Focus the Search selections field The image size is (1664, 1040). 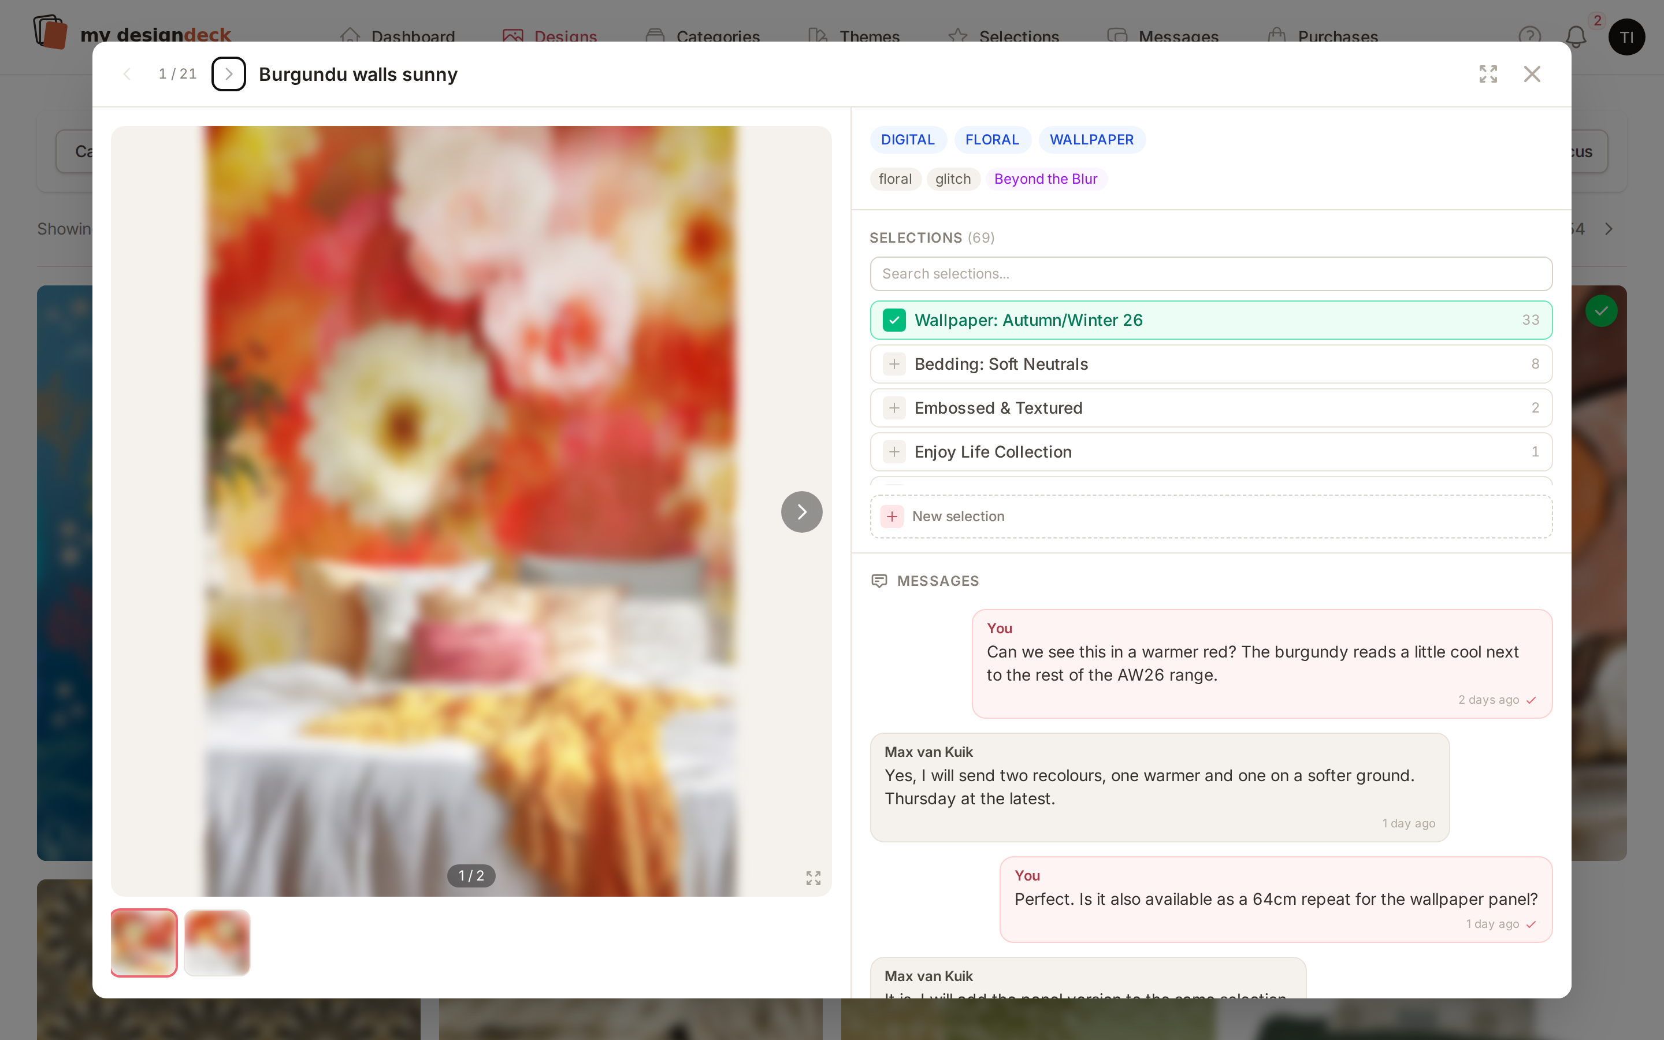point(1210,274)
